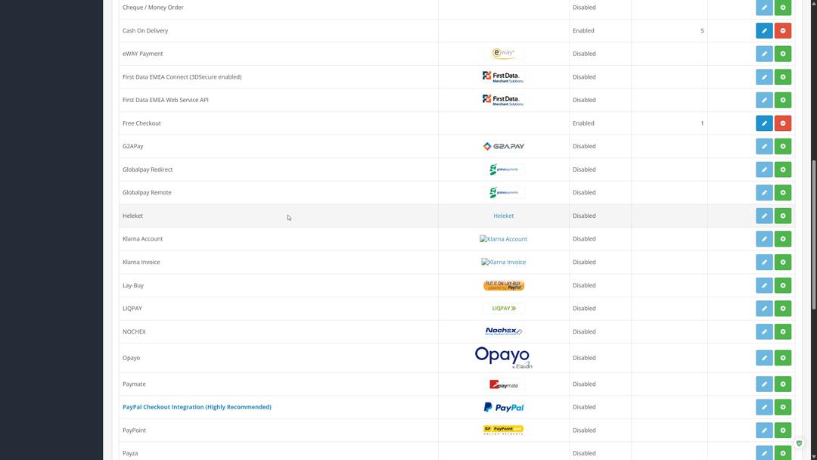Install the G2APay extension
The image size is (817, 460).
click(783, 146)
